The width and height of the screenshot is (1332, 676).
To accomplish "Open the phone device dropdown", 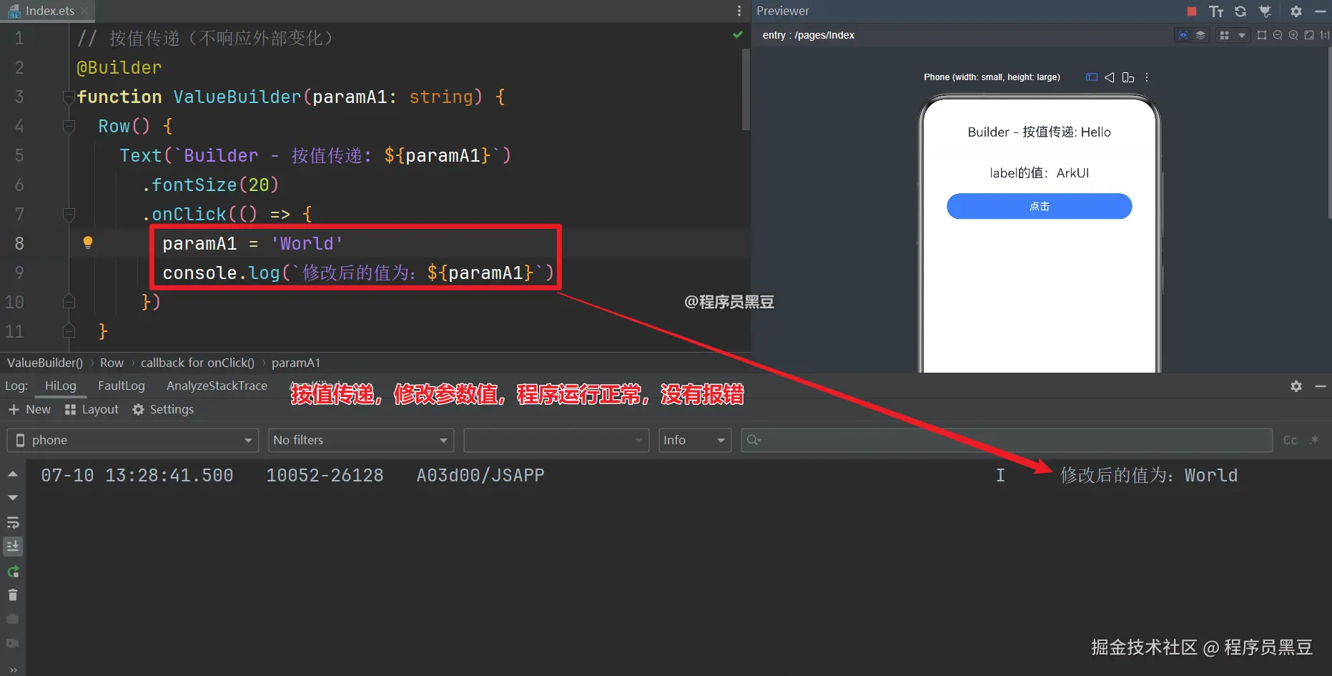I will pyautogui.click(x=133, y=440).
